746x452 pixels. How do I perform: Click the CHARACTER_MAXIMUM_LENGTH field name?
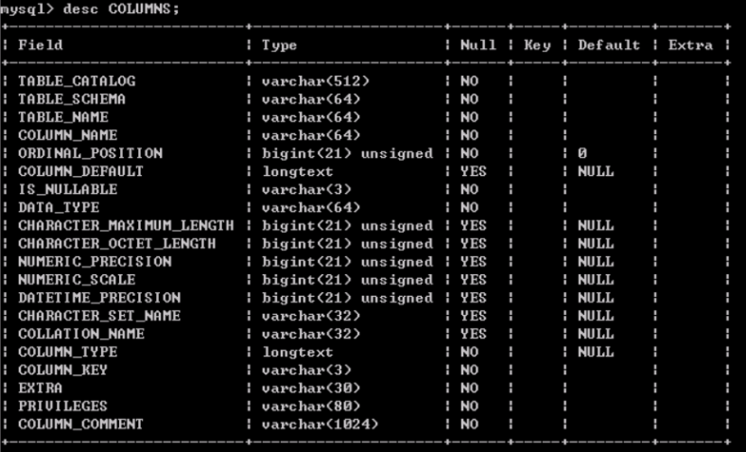126,225
